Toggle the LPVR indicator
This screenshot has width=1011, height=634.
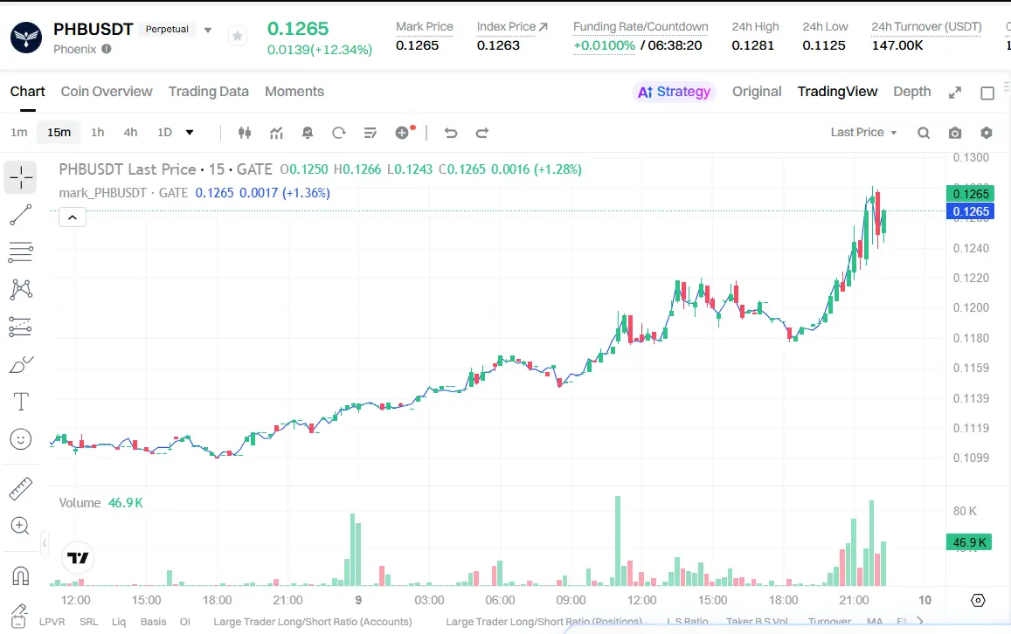52,622
